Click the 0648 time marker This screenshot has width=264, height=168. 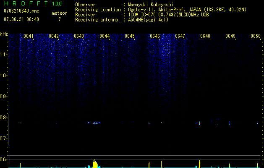coord(205,36)
